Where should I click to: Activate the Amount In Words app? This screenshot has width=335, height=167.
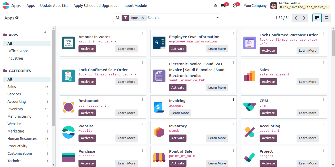(x=87, y=49)
